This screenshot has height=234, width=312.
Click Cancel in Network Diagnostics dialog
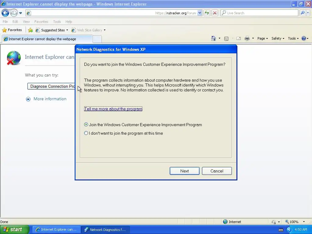pos(217,171)
